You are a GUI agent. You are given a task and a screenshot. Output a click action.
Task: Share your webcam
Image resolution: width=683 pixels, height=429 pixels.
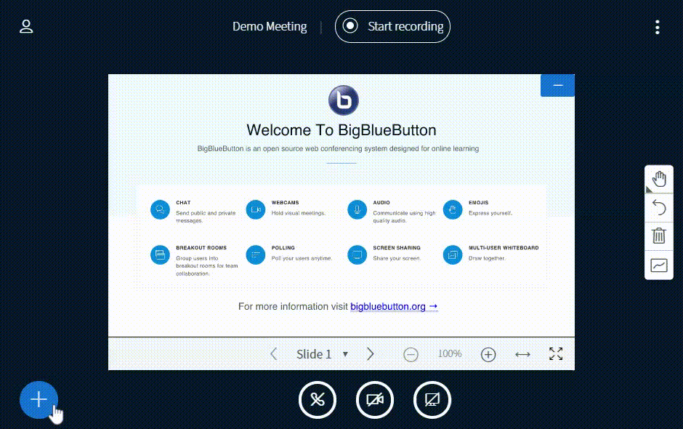375,400
